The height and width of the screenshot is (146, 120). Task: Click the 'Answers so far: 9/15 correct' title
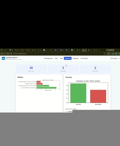[x=88, y=81]
